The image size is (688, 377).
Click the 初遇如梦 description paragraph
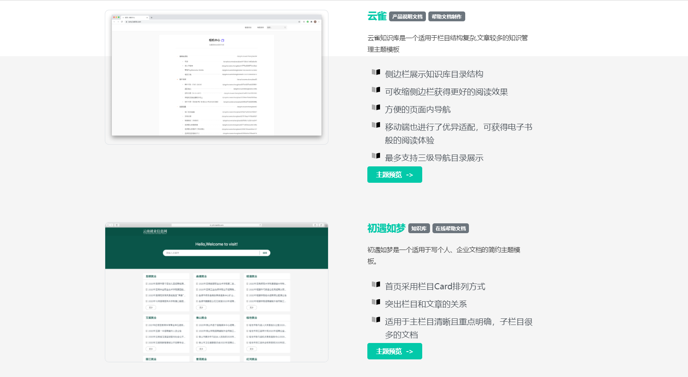tap(444, 255)
